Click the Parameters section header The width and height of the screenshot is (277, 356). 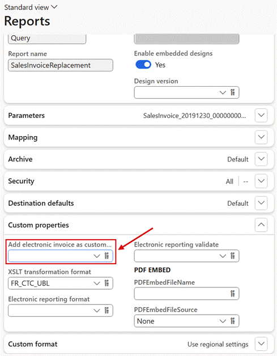tap(26, 116)
